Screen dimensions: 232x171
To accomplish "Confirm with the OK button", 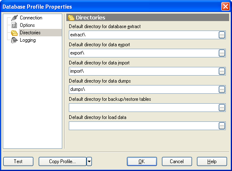I will pyautogui.click(x=142, y=161).
